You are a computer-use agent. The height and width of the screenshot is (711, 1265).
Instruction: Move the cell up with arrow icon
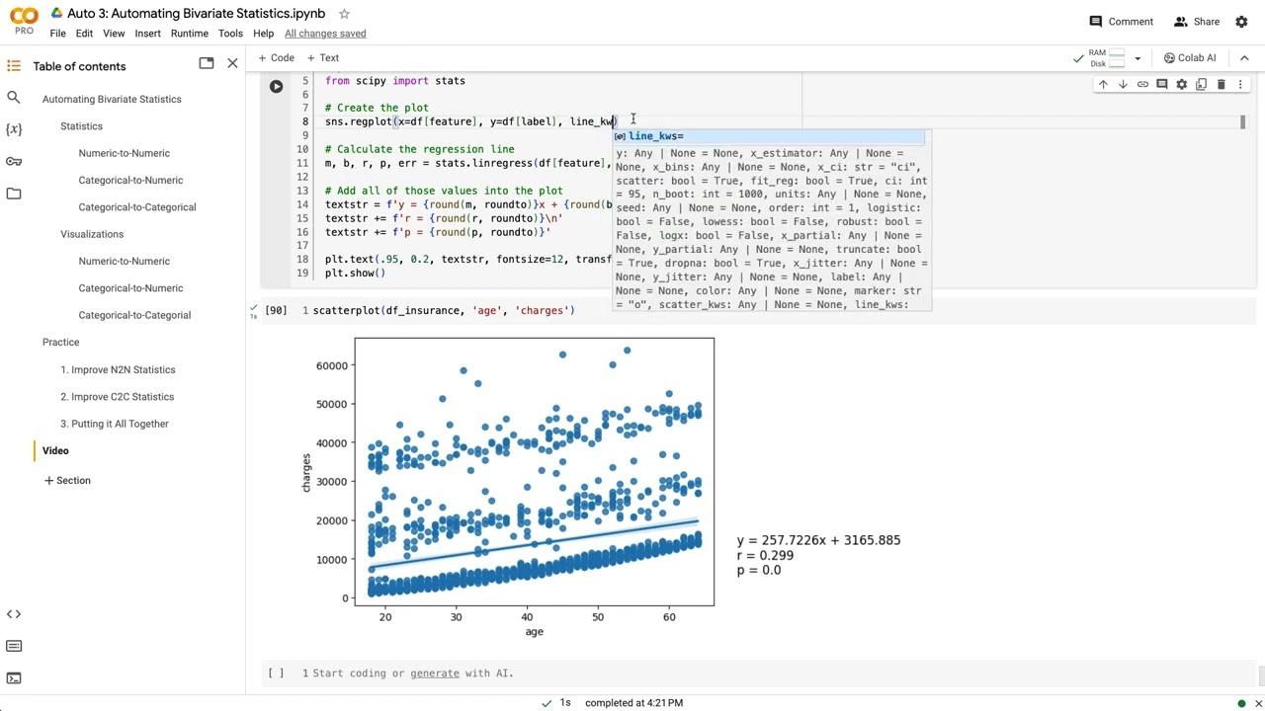click(x=1103, y=85)
